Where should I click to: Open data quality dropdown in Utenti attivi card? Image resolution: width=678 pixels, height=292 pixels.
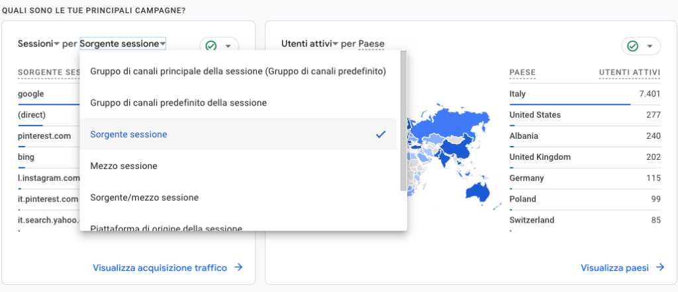point(650,46)
